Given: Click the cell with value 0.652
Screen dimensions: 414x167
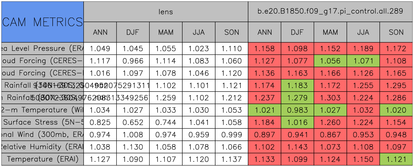Looking at the screenshot, I should [x=133, y=122].
